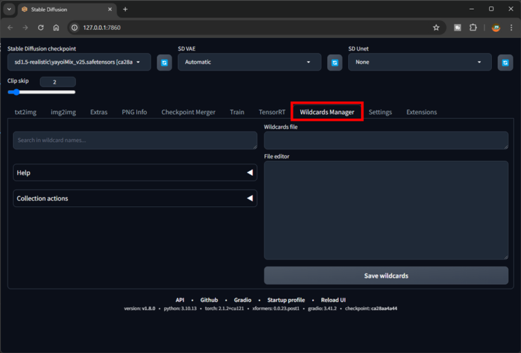Image resolution: width=521 pixels, height=353 pixels.
Task: Open browser extensions puzzle icon
Action: (x=474, y=28)
